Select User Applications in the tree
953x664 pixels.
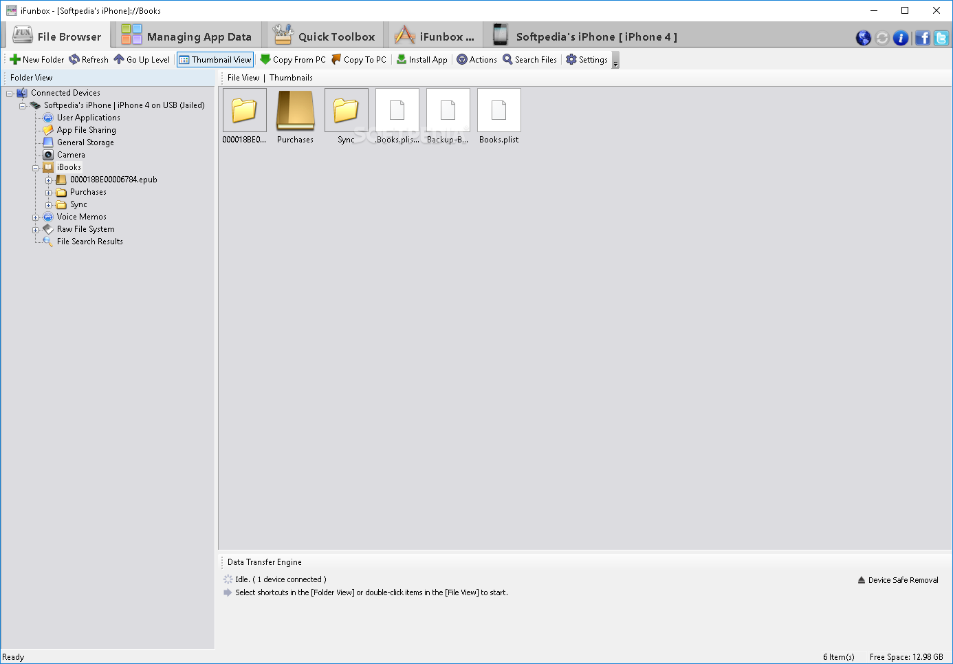[x=88, y=118]
